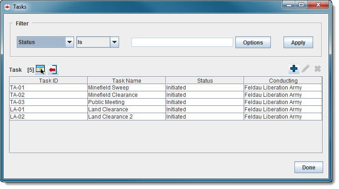Expand the 'Is' operator dropdown
This screenshot has width=339, height=189.
[x=115, y=42]
